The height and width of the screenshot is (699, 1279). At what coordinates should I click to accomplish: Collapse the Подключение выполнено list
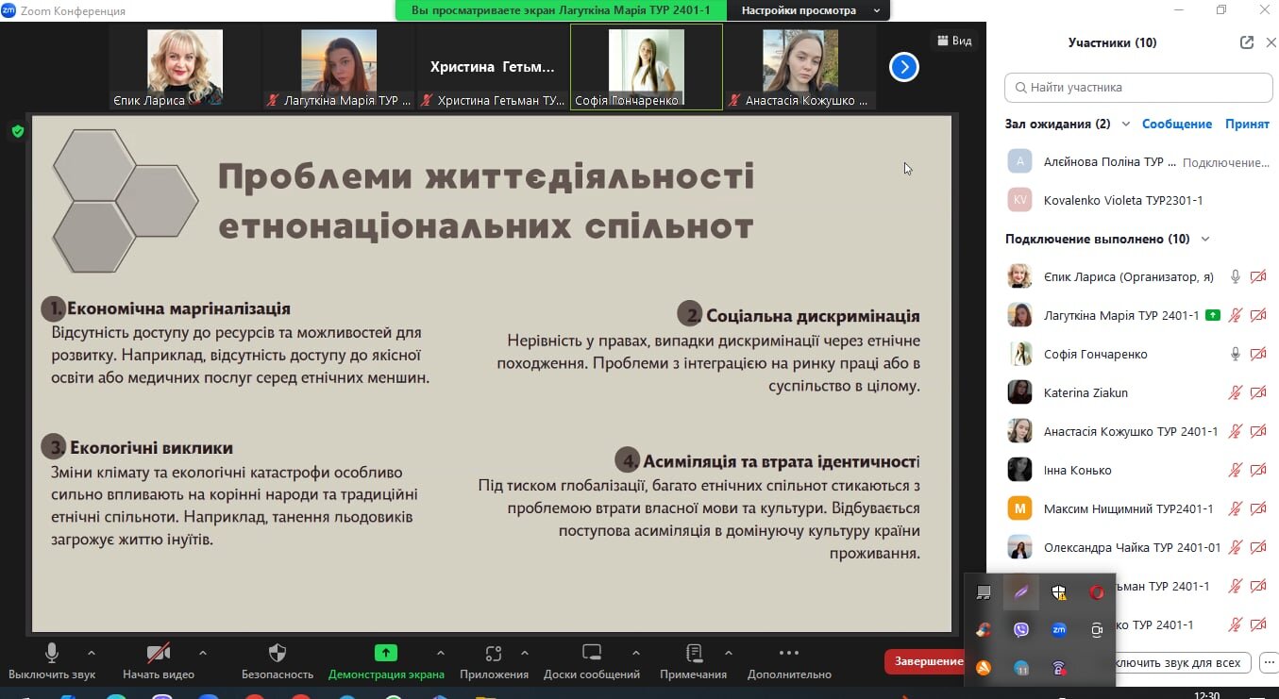click(x=1204, y=240)
